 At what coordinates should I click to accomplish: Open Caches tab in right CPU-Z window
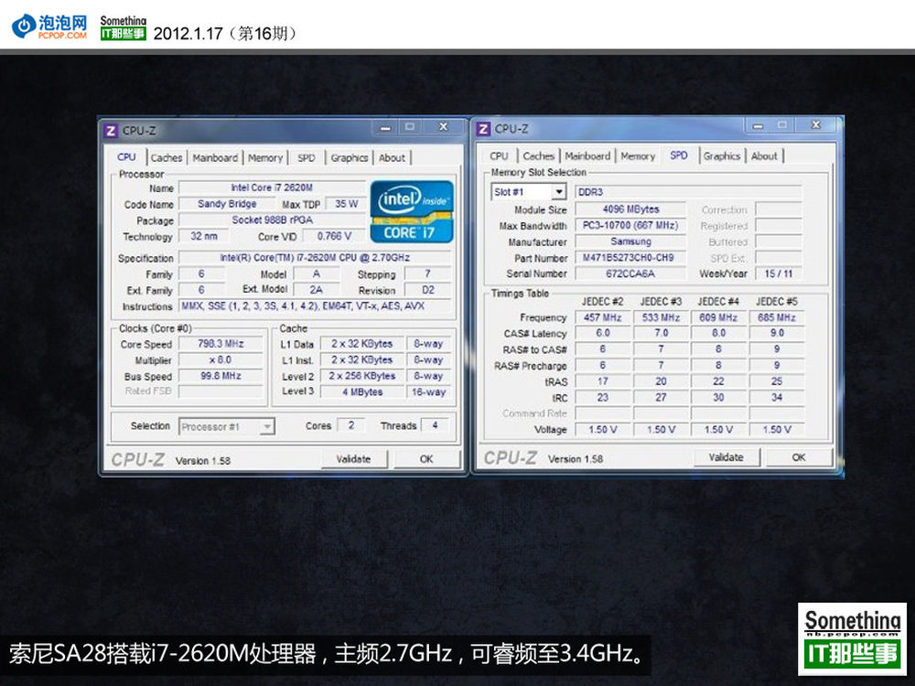click(538, 155)
